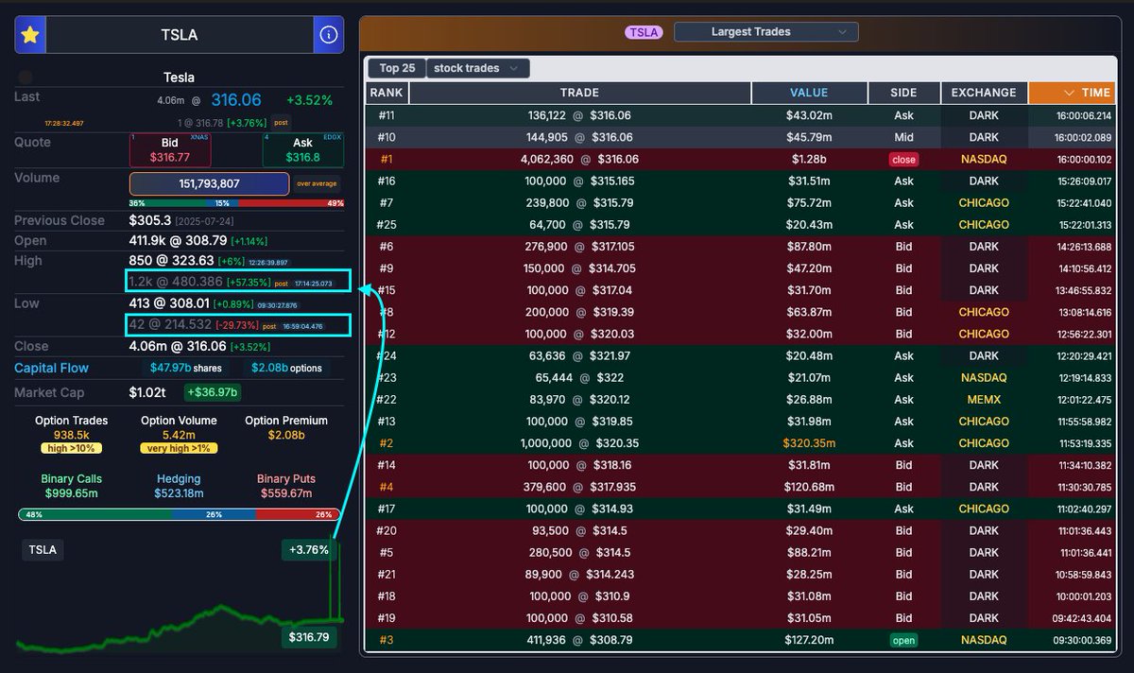Click NASDAQ exchange in row #23

pos(984,378)
